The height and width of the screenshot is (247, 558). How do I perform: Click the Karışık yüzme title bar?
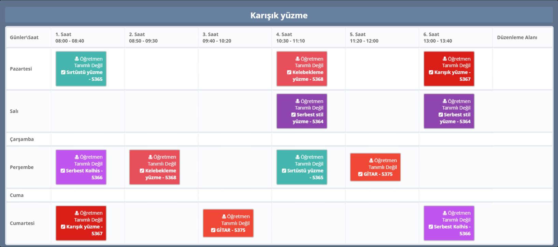click(279, 15)
